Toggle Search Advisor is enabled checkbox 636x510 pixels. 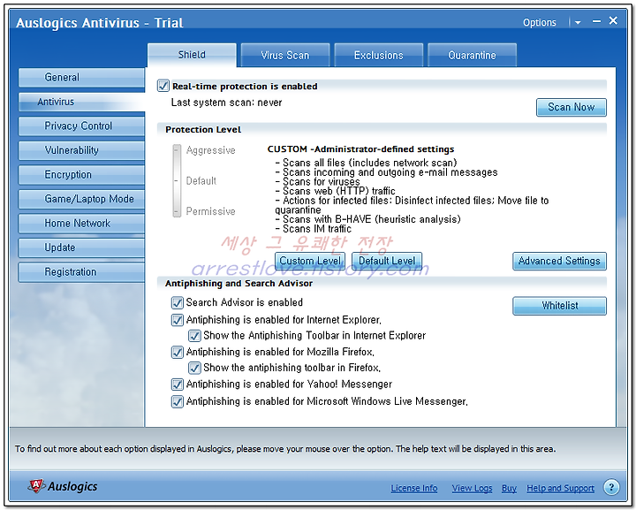pyautogui.click(x=178, y=302)
